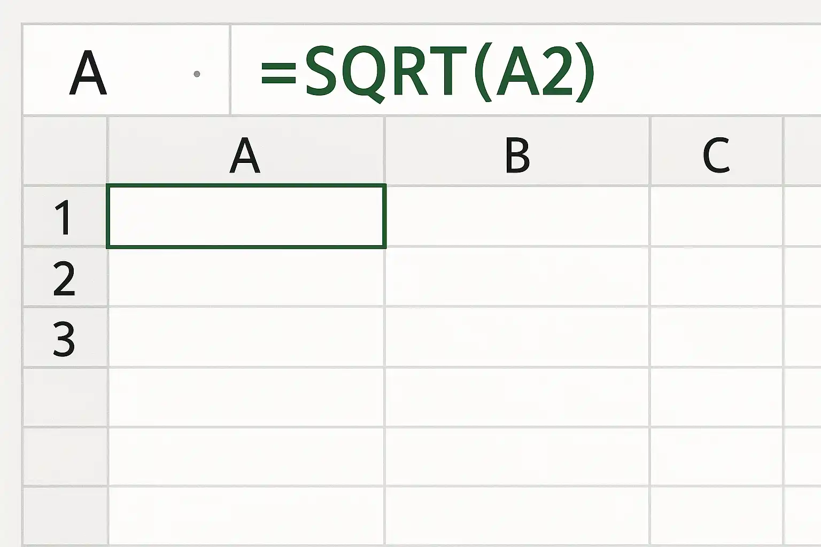The height and width of the screenshot is (547, 821).
Task: Select cell A3
Action: tap(246, 337)
